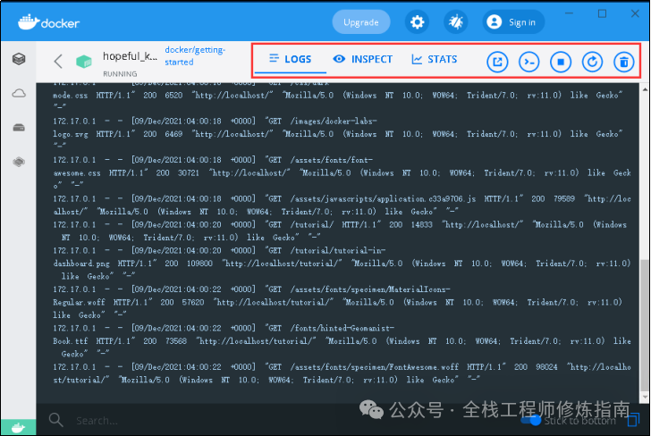The width and height of the screenshot is (651, 436).
Task: Click scrollbar down arrow
Action: point(645,397)
